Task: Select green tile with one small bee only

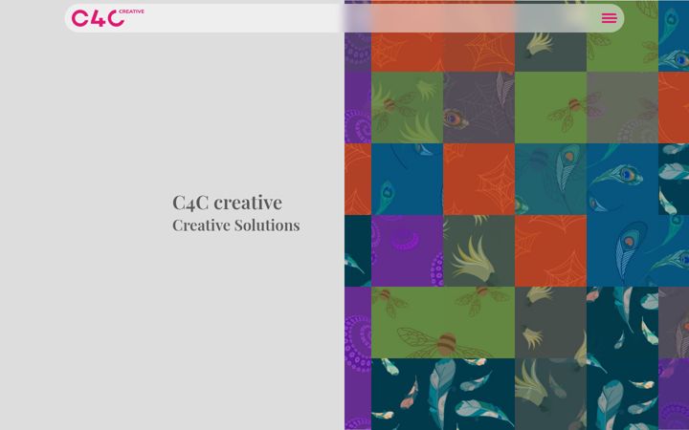Action: [x=550, y=107]
